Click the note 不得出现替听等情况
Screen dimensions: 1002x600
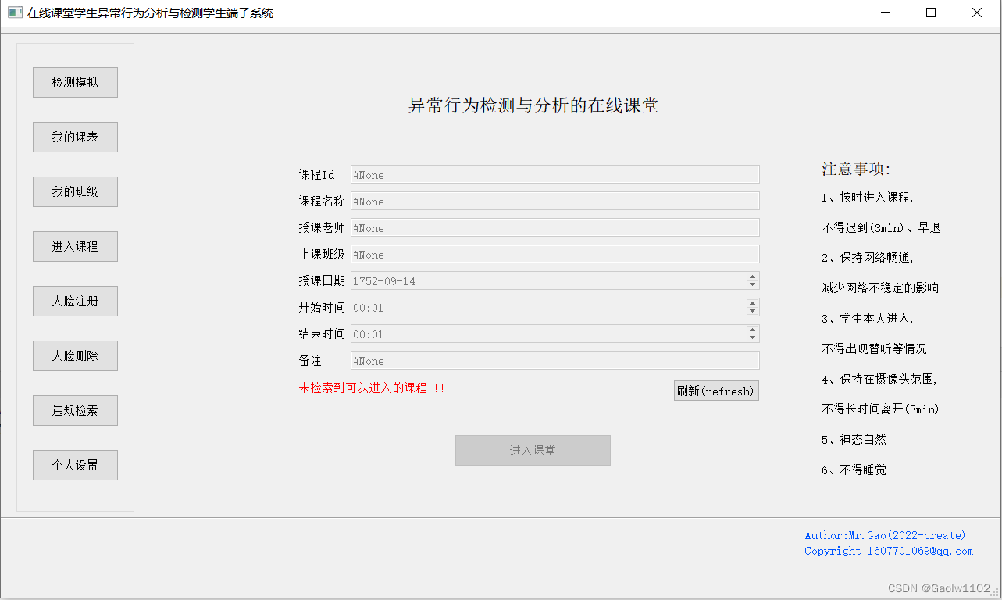pos(874,348)
